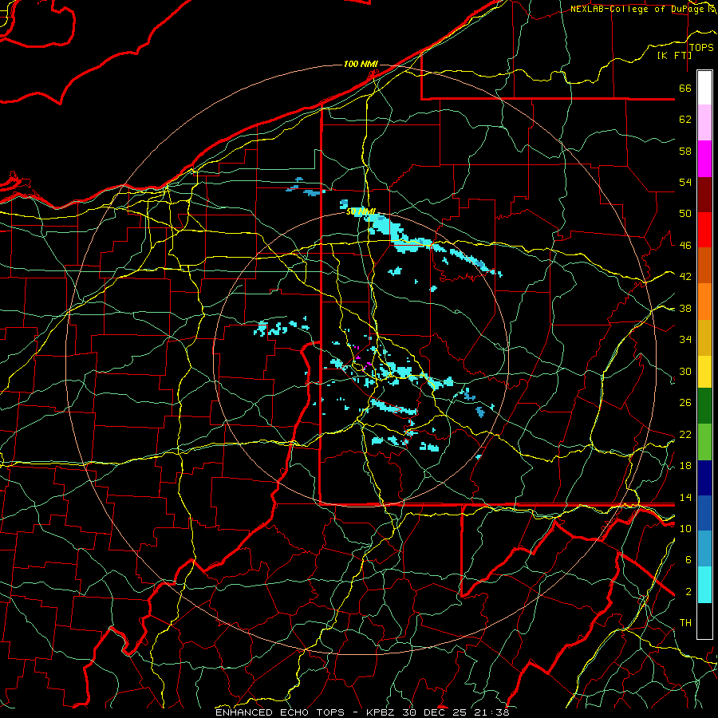Image resolution: width=718 pixels, height=718 pixels.
Task: Click the legend value 50
Action: pos(685,214)
